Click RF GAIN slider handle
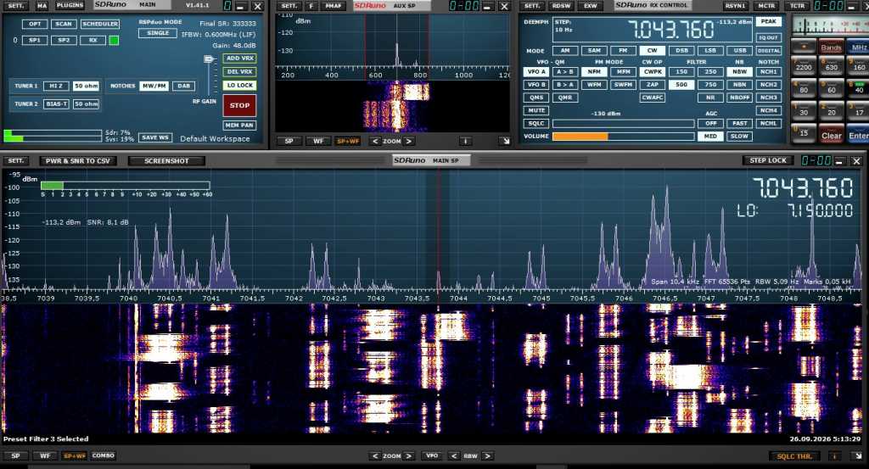The image size is (869, 469). click(209, 59)
